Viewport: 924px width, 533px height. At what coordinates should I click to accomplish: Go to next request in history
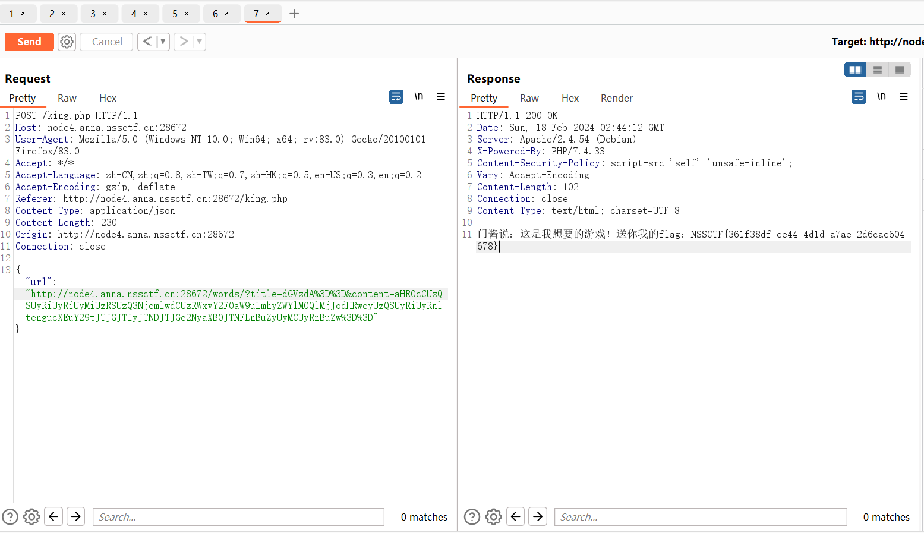[x=184, y=42]
